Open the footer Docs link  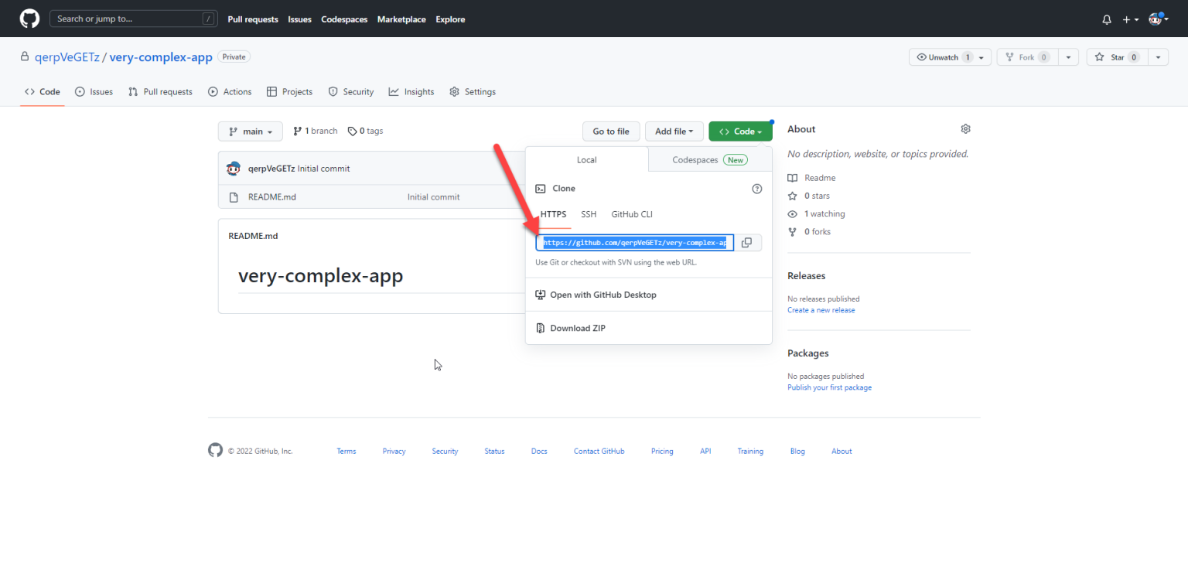[539, 451]
